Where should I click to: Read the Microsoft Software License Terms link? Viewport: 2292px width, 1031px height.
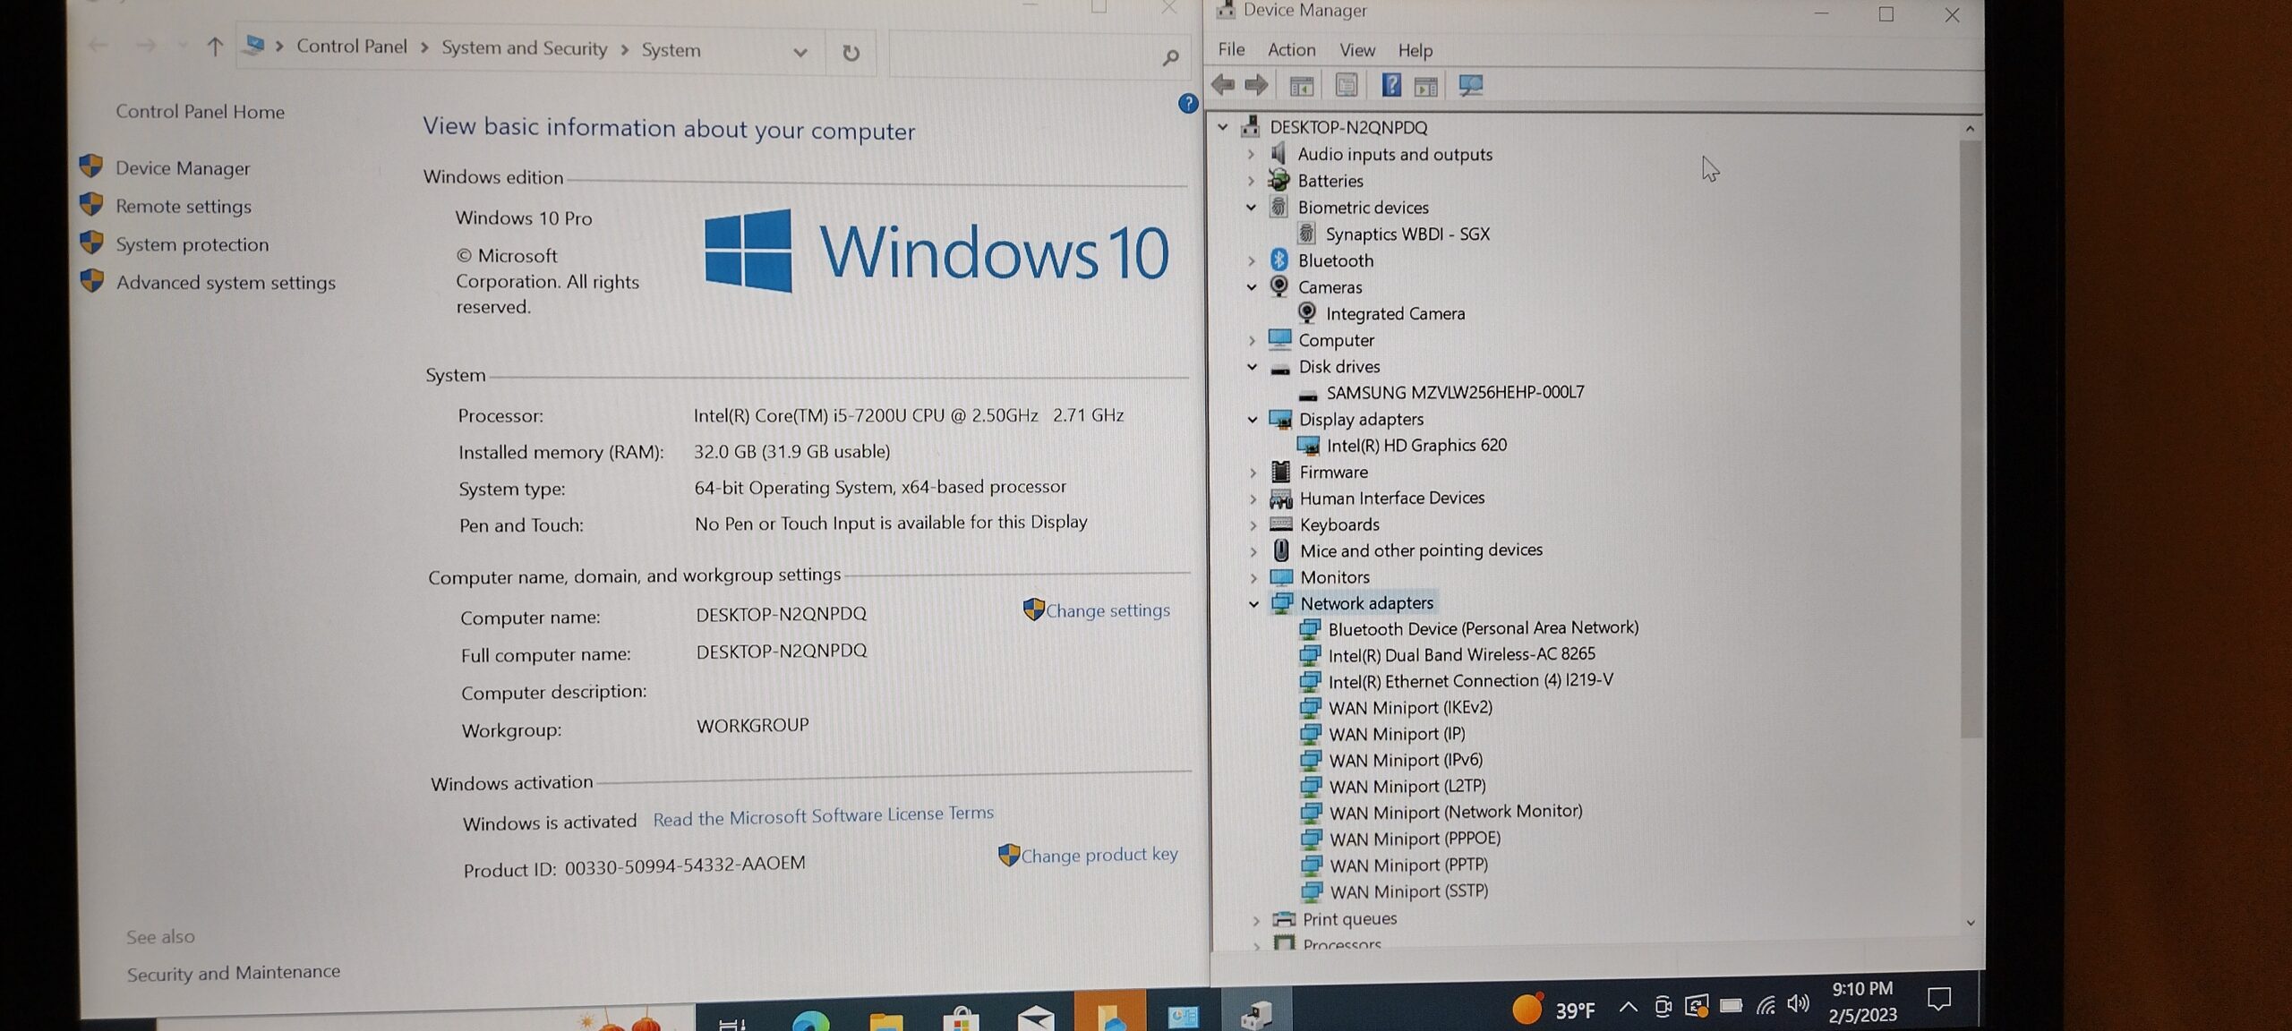point(823,816)
